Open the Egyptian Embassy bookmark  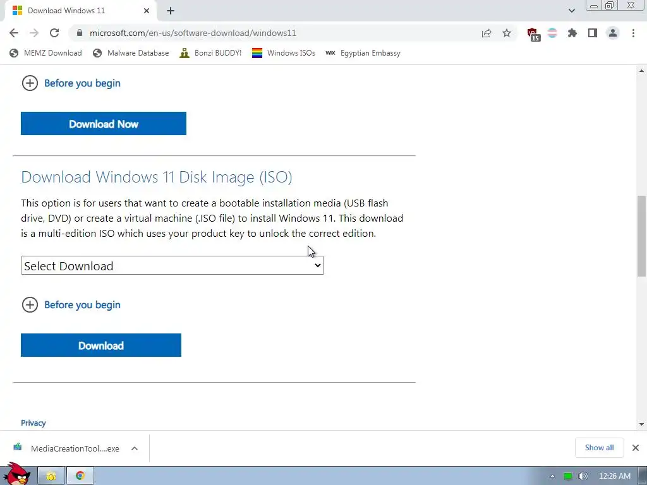[x=363, y=53]
